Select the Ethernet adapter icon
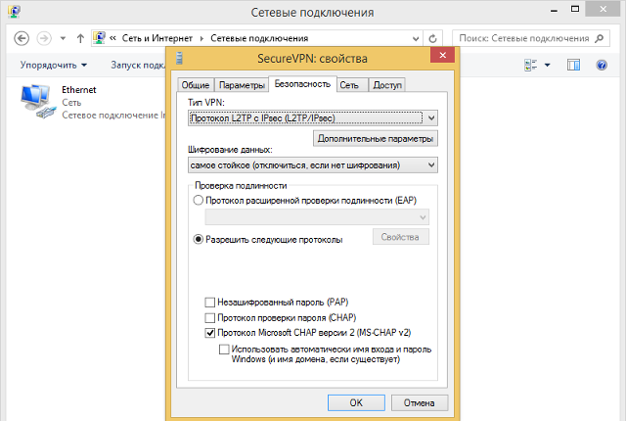This screenshot has width=626, height=421. 37,102
